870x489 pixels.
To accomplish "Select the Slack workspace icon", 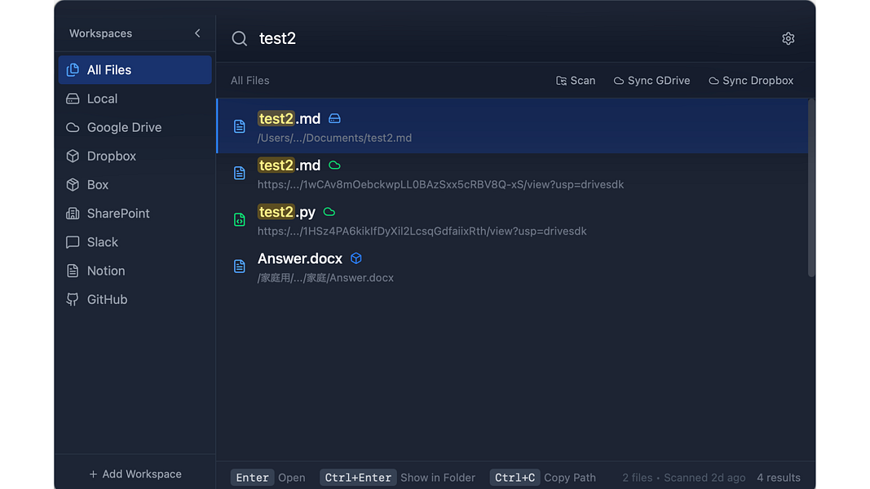I will (x=73, y=242).
